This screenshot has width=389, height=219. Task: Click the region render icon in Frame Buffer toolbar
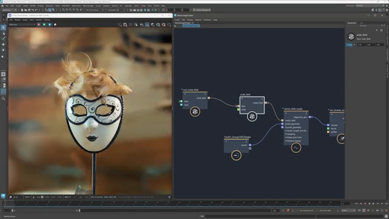(x=136, y=24)
